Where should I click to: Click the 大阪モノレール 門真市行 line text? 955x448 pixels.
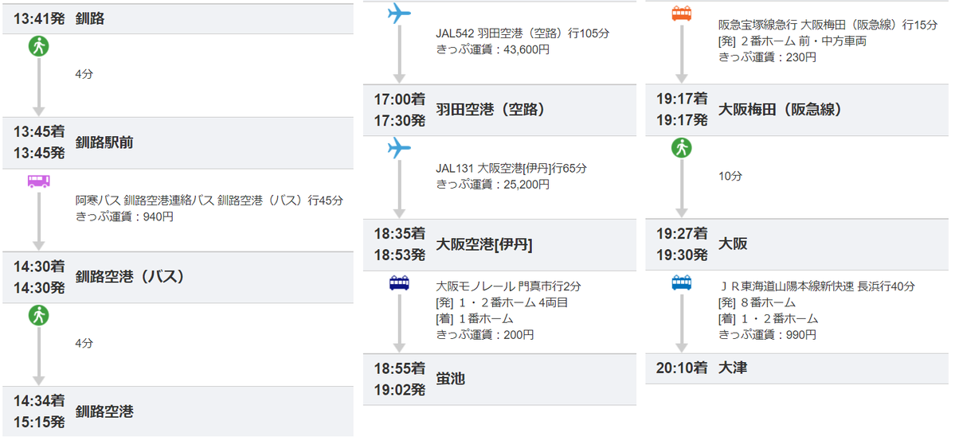tap(510, 286)
